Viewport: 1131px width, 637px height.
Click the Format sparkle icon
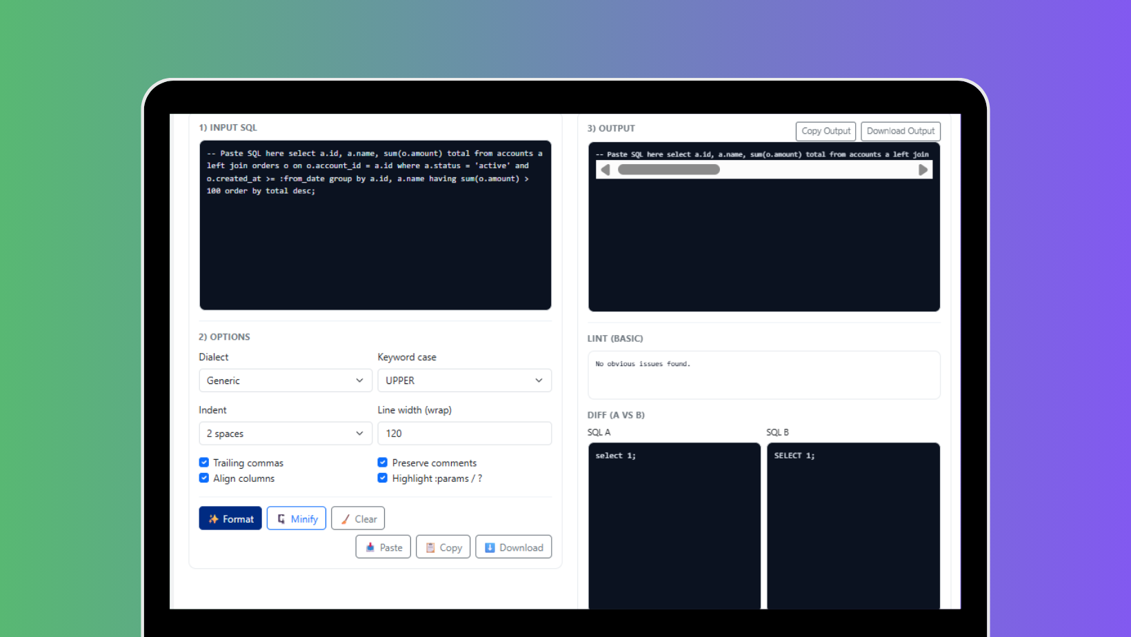[214, 519]
